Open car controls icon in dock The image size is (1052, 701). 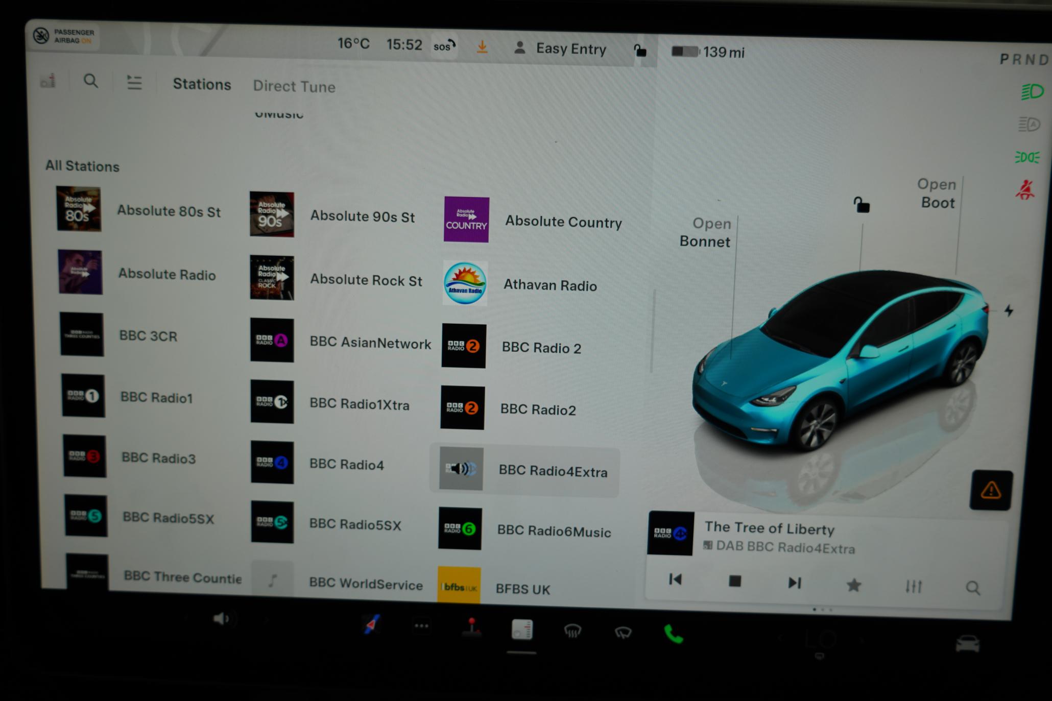[x=968, y=644]
